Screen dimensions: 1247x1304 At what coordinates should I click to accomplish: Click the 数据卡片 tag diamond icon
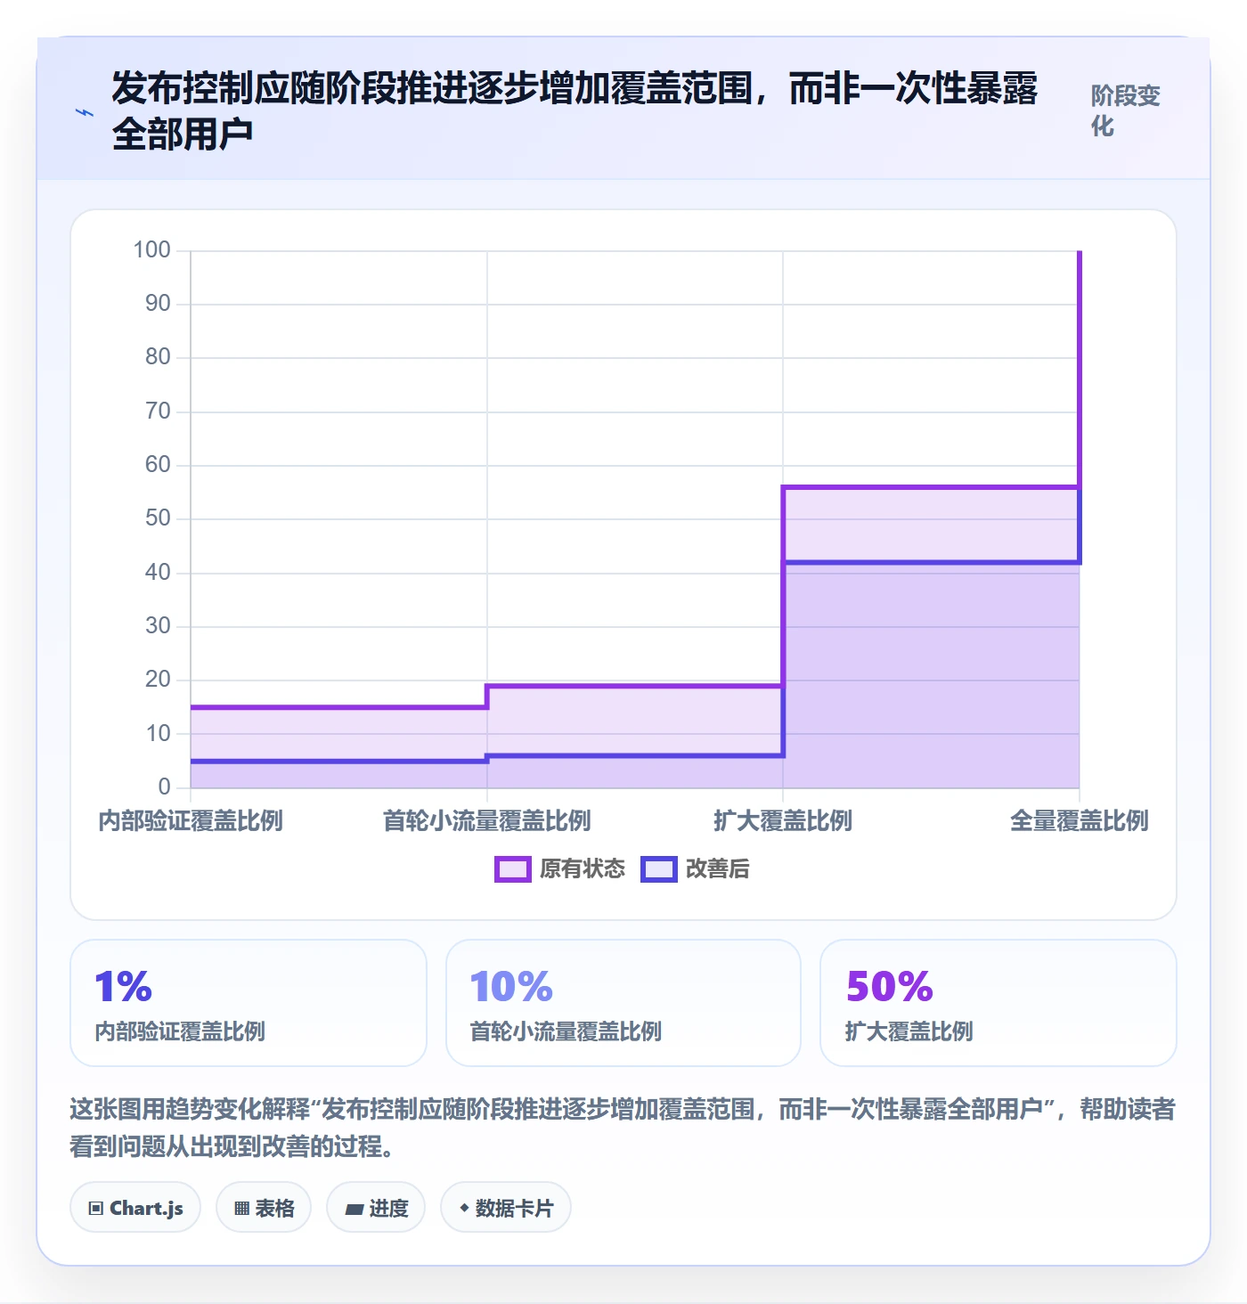click(464, 1208)
